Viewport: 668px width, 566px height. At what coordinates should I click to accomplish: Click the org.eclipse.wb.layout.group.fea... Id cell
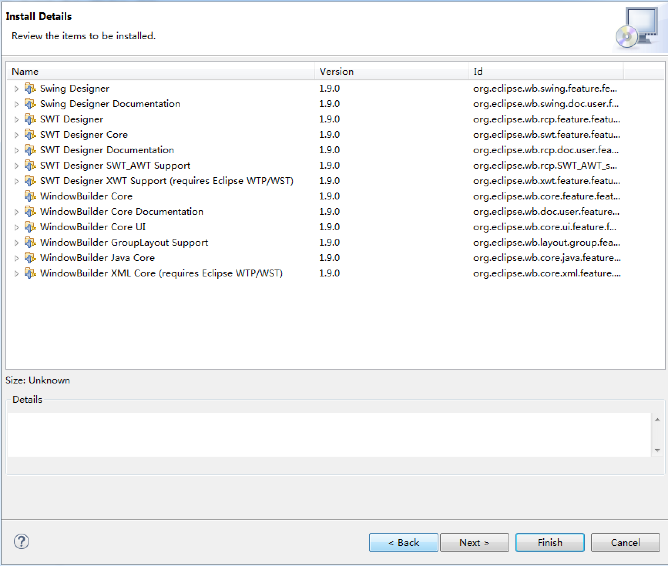click(547, 243)
